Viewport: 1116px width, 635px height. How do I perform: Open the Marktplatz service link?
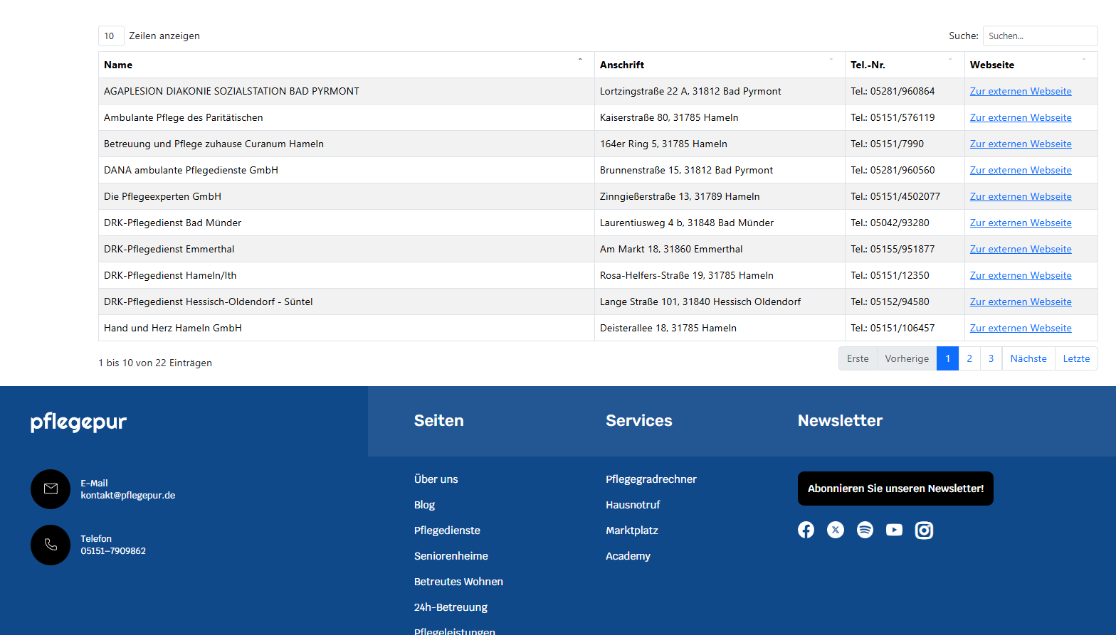click(632, 530)
